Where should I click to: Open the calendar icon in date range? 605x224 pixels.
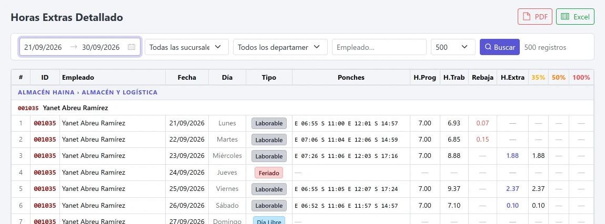(132, 47)
